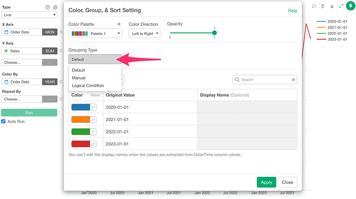
Task: Click the 2020-01-01 legend entry
Action: click(332, 21)
